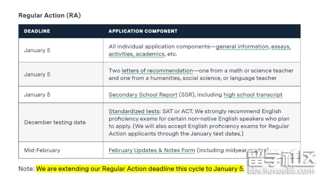Screen dimensions: 322x180
Task: Open February Updates & Notes Form link
Action: (152, 150)
